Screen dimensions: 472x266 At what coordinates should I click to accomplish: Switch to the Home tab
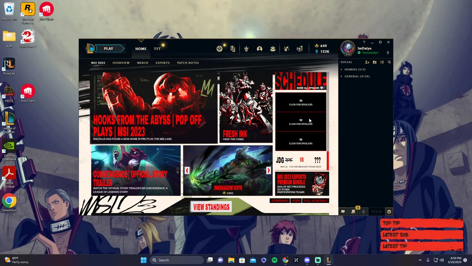(141, 49)
